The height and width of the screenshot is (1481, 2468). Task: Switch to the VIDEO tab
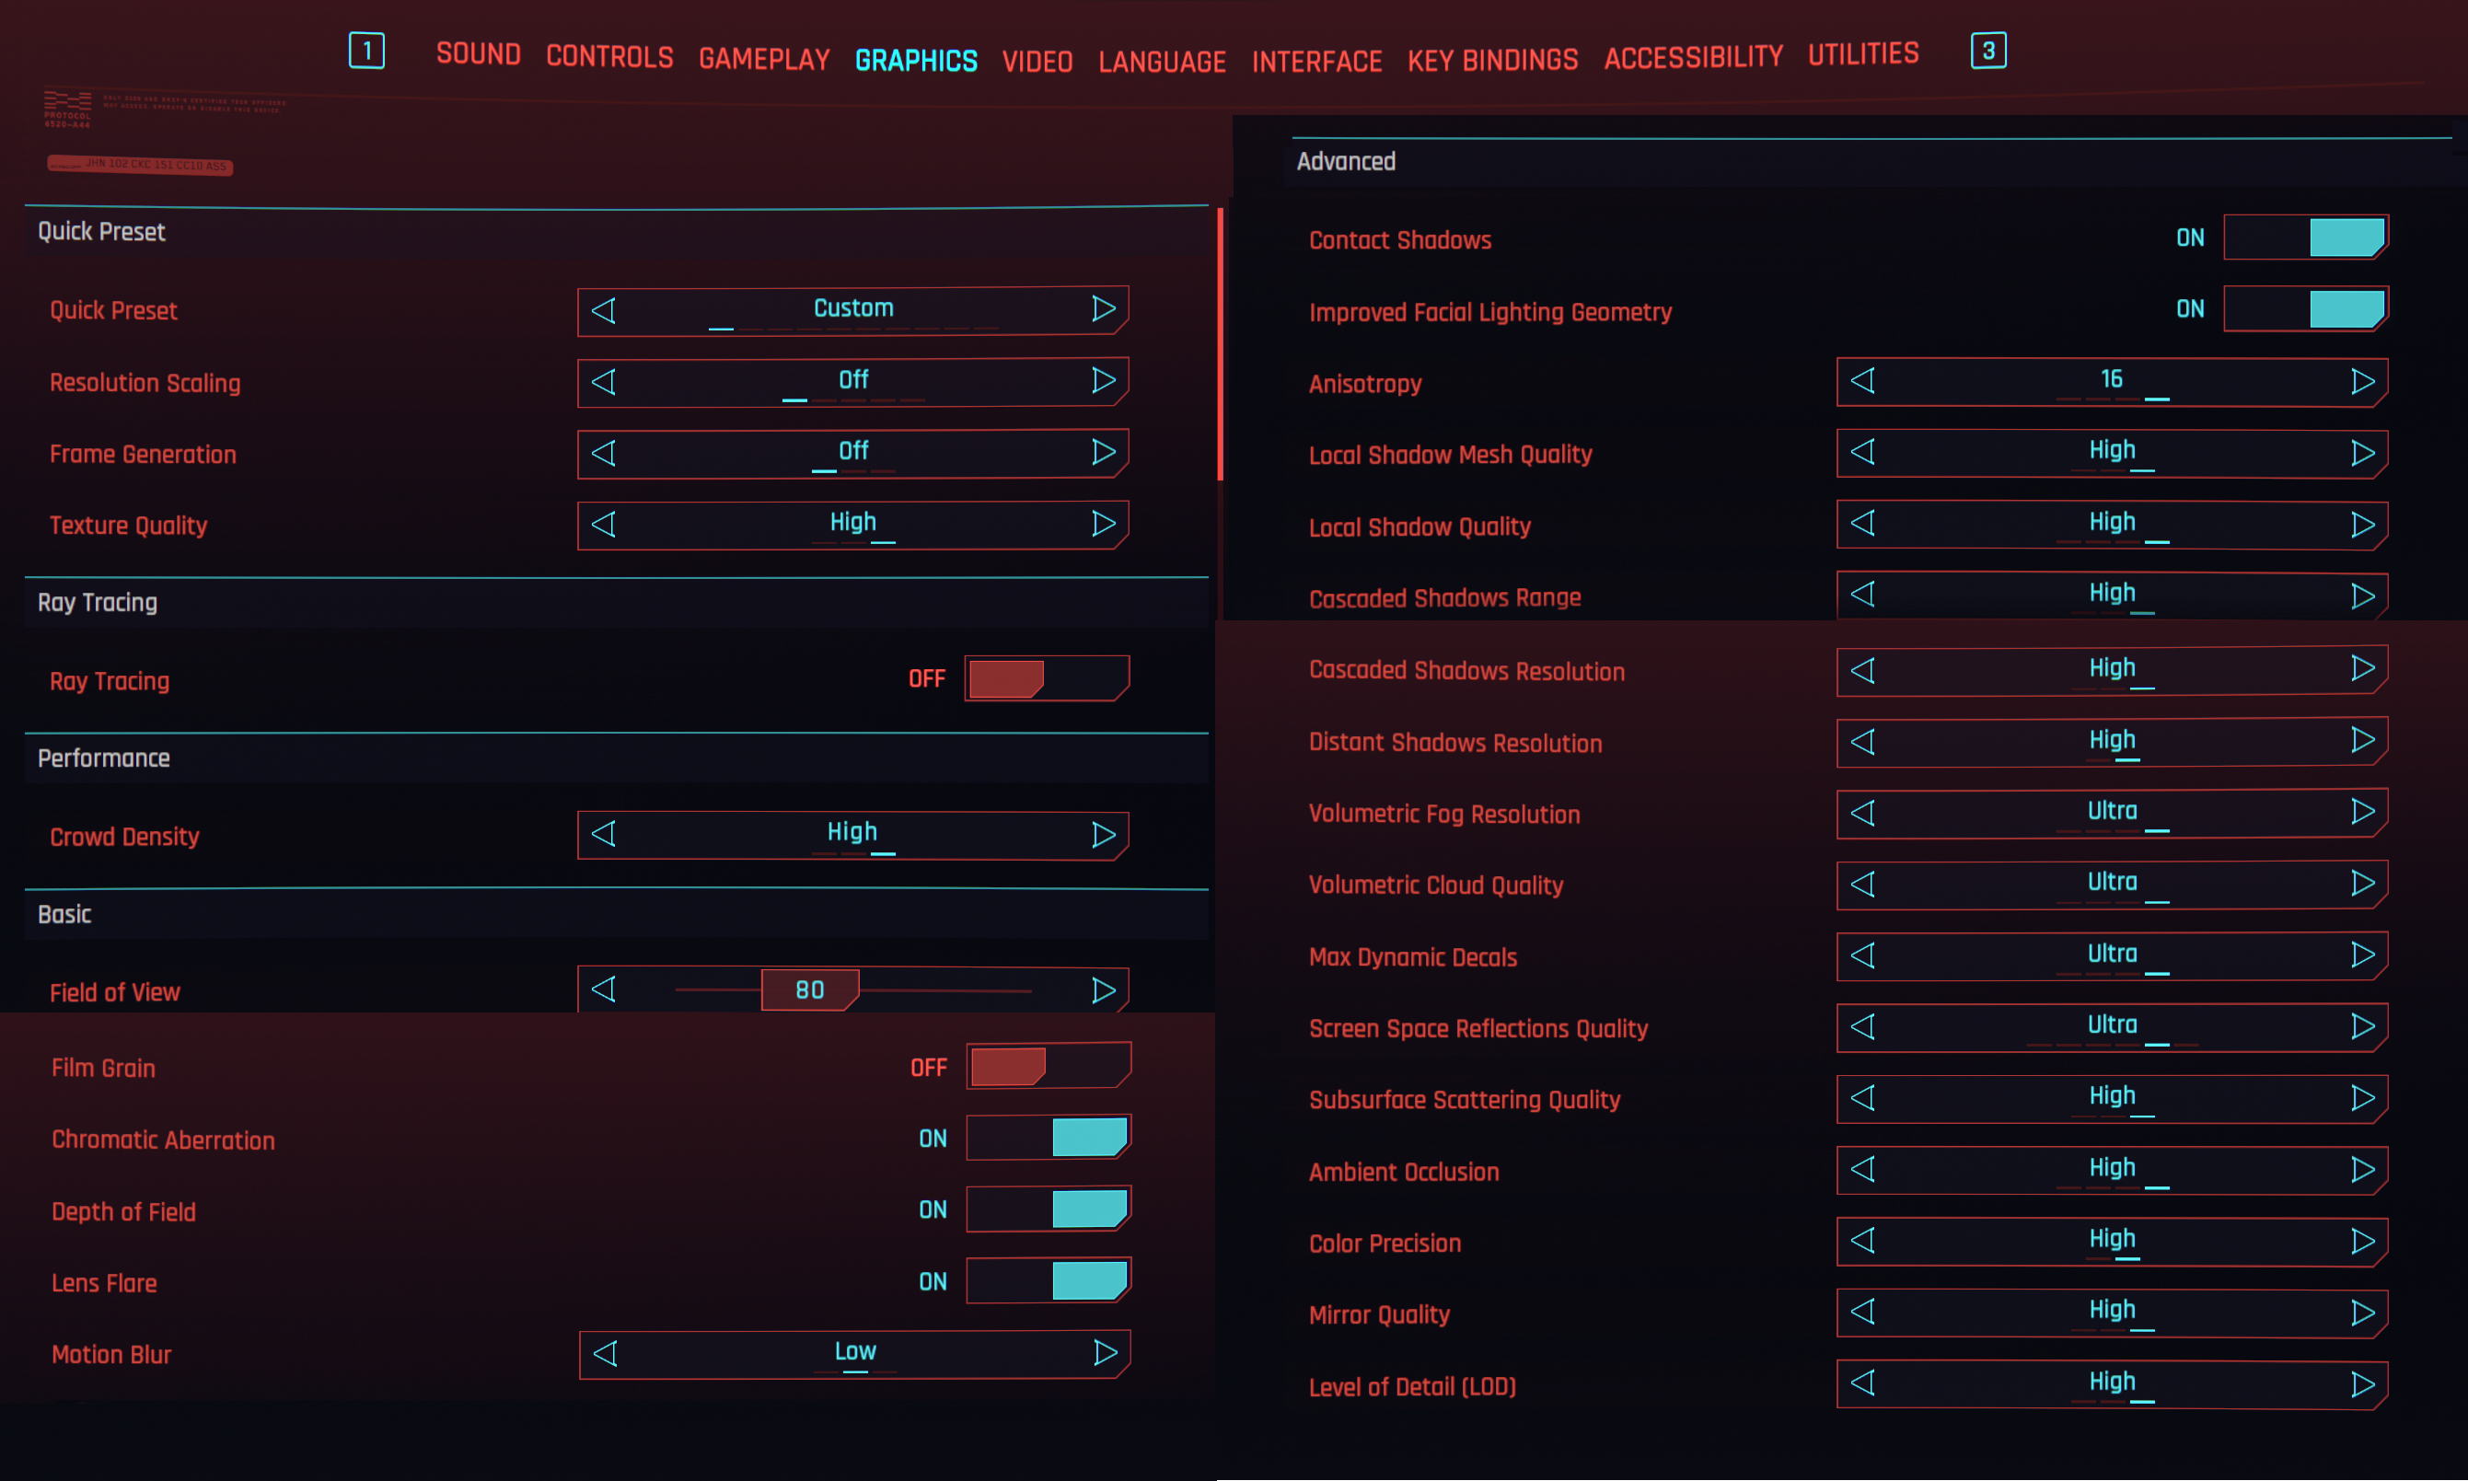(x=1037, y=61)
